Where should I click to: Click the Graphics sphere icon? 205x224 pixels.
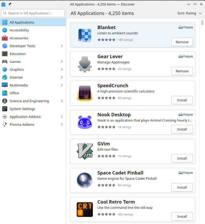5,69
